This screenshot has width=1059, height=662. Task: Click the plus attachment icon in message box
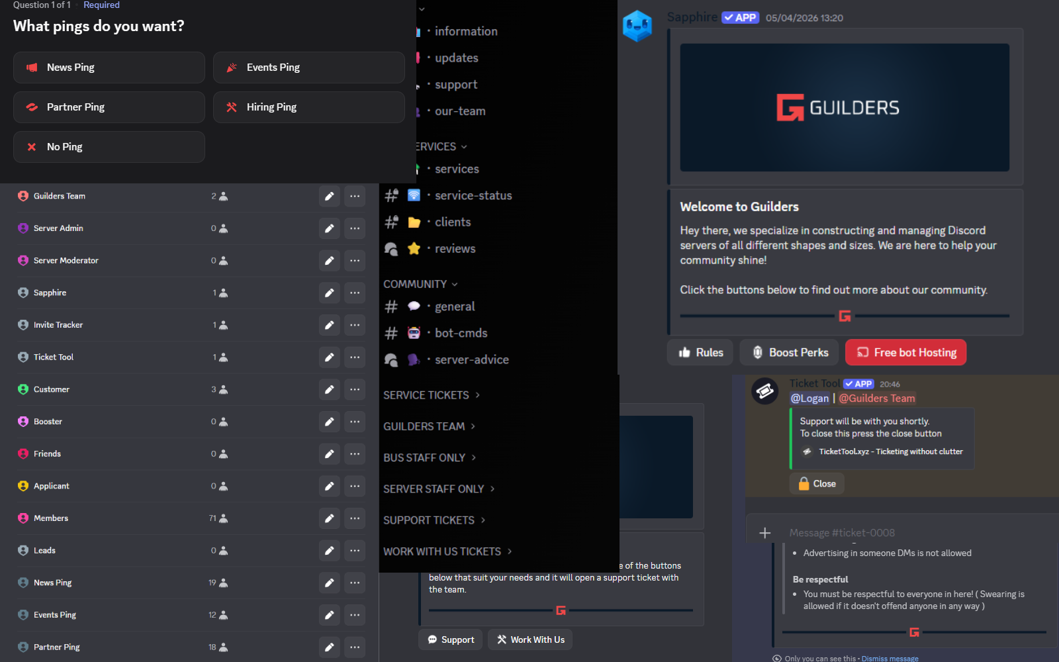click(x=765, y=533)
